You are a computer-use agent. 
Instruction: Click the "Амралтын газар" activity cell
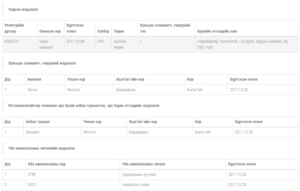[x=136, y=185]
